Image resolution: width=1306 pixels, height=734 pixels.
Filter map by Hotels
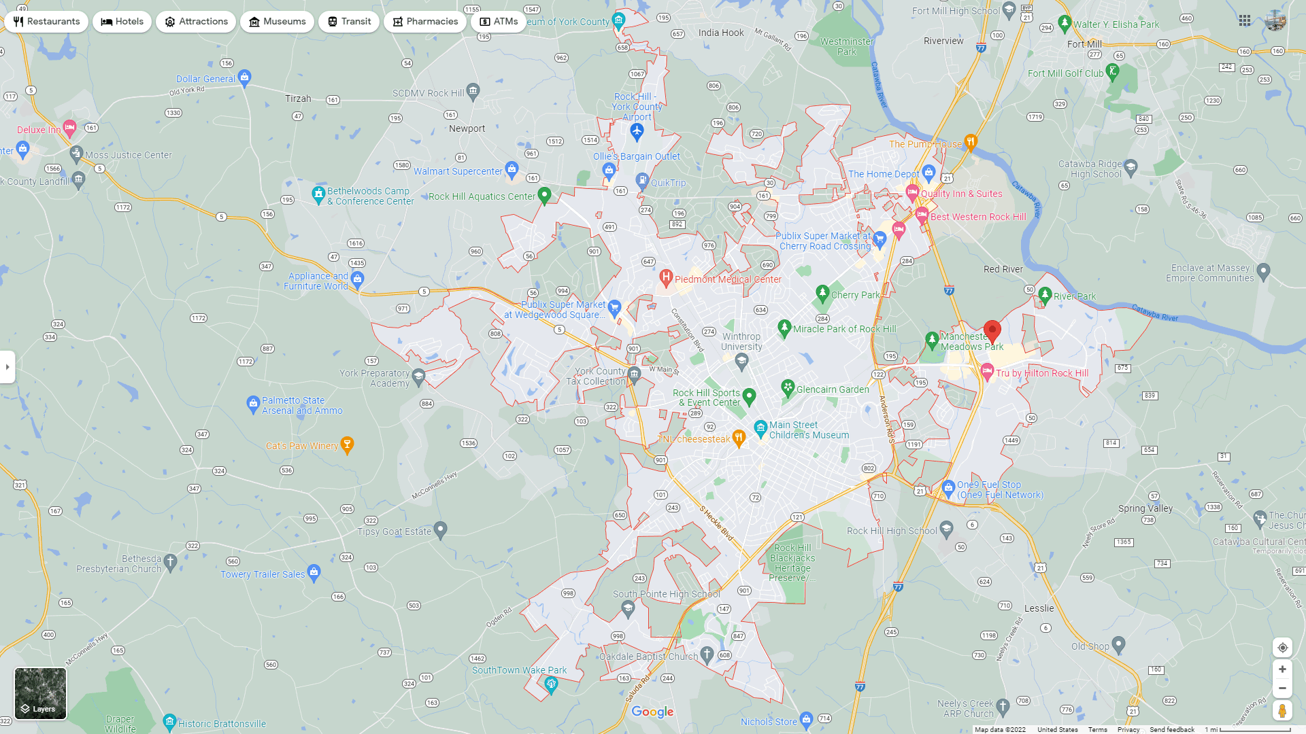(x=122, y=22)
